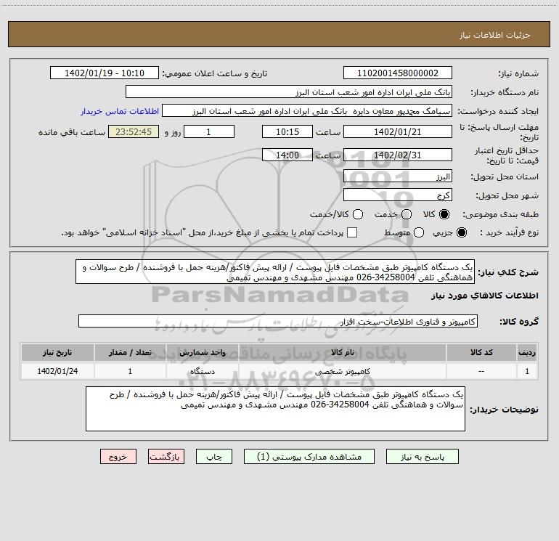
Task: Click the توضیحات خریدار text area
Action: 275,409
